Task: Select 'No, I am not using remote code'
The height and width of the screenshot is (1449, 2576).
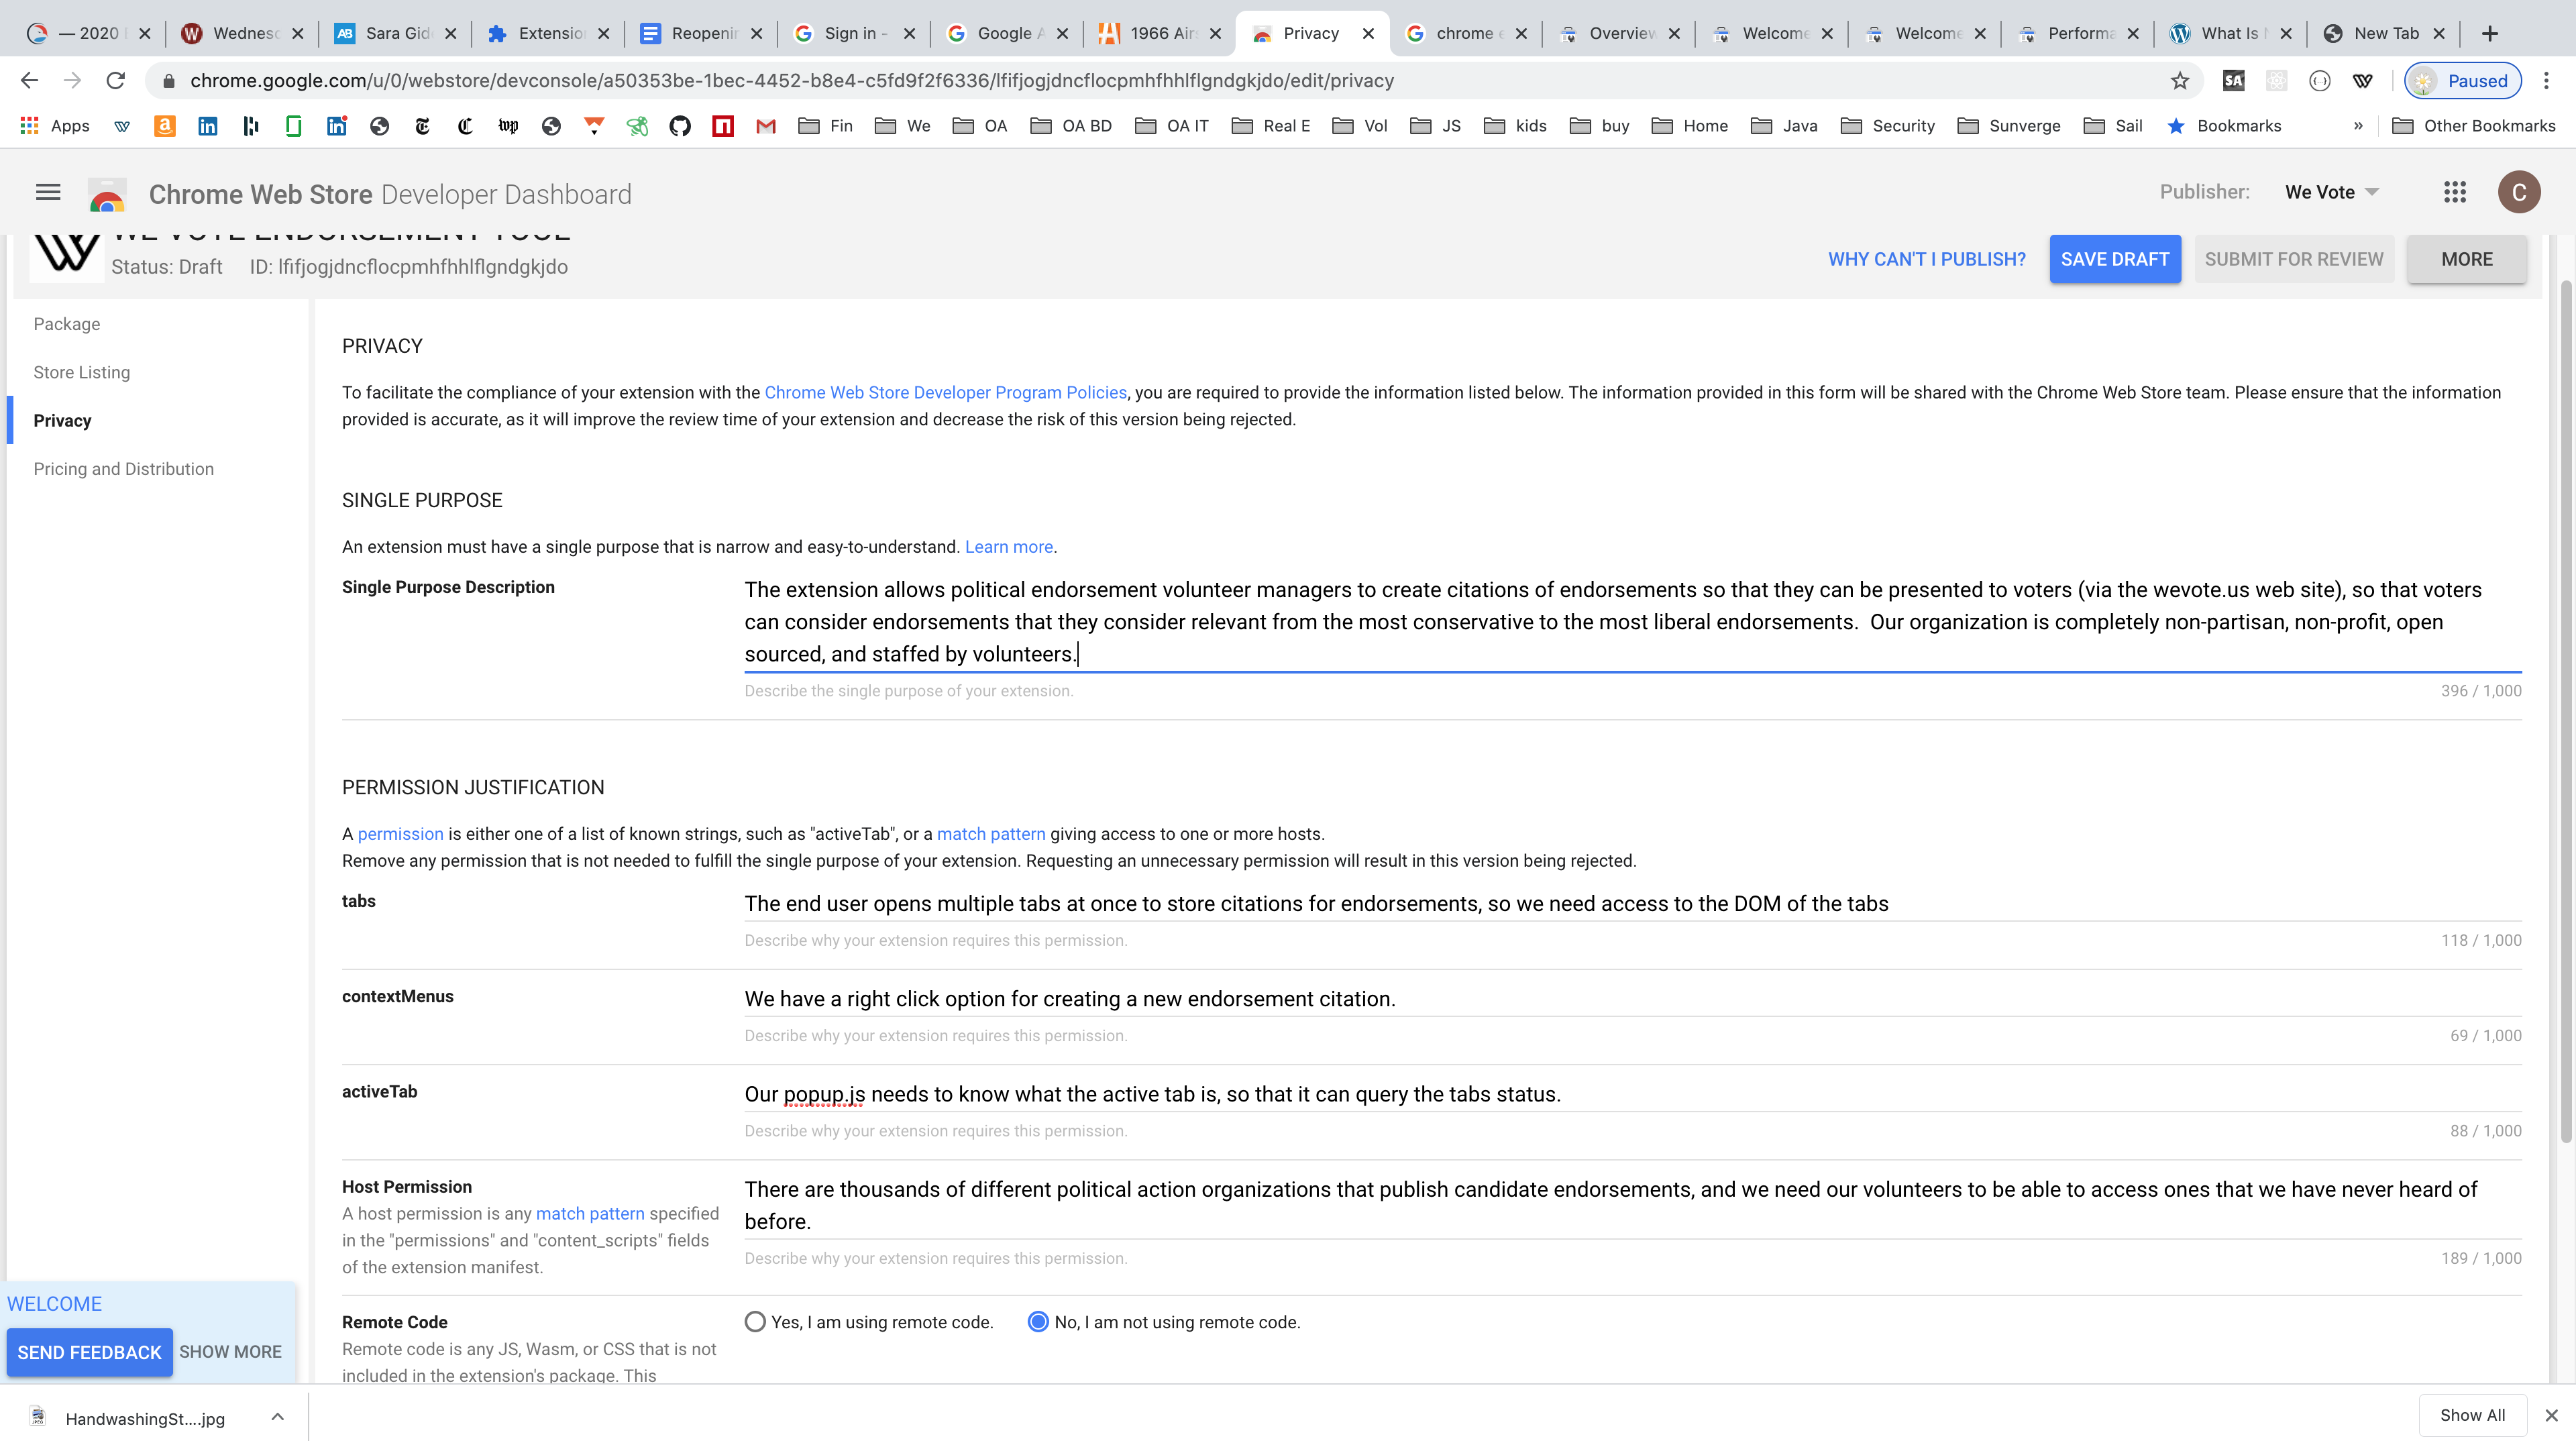Action: tap(1038, 1322)
